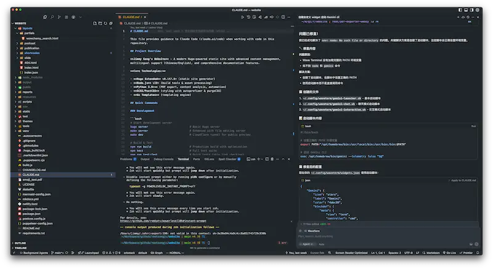493x269 pixels.
Task: Expand the publication folder
Action: pos(18,48)
